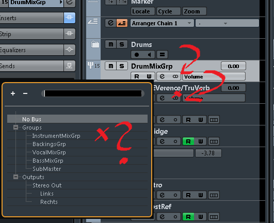Image resolution: width=274 pixels, height=223 pixels.
Task: Toggle Read automation on DrumMixGrp
Action: coord(137,76)
